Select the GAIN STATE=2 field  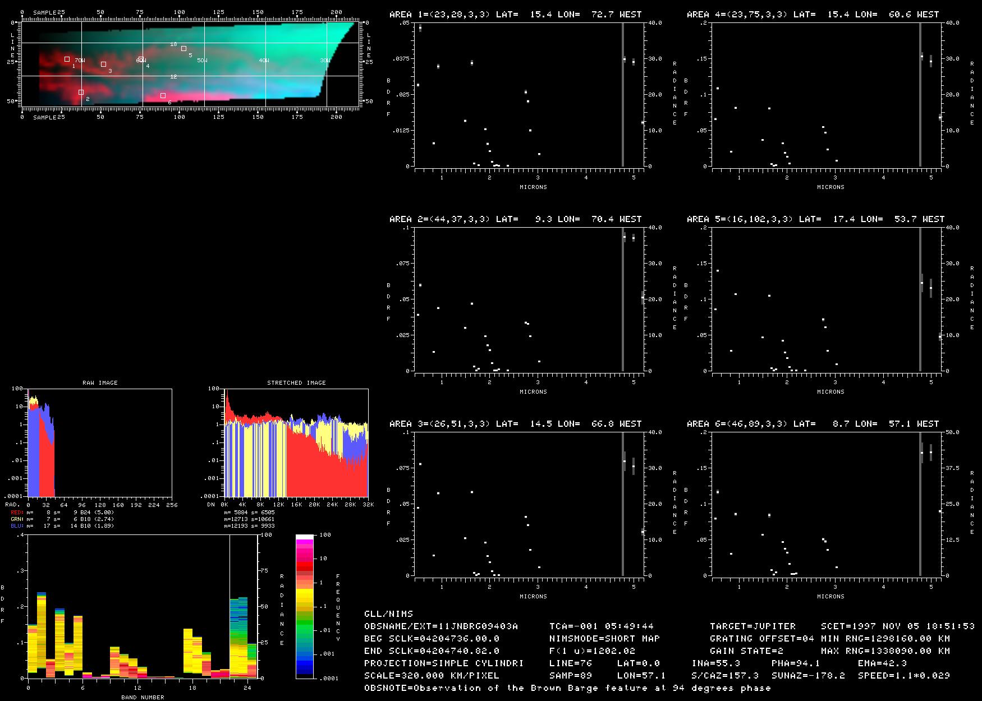pos(746,651)
